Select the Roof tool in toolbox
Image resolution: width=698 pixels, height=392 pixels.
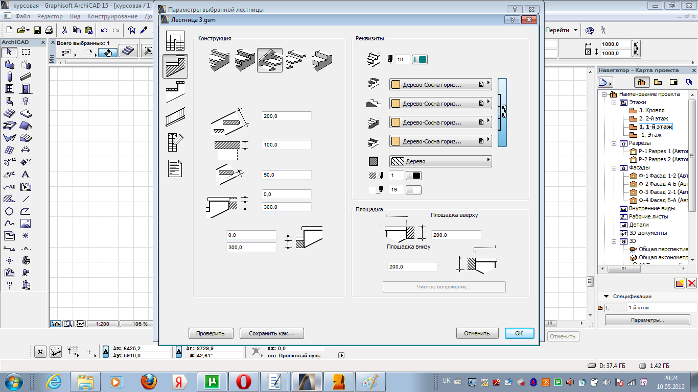26,126
